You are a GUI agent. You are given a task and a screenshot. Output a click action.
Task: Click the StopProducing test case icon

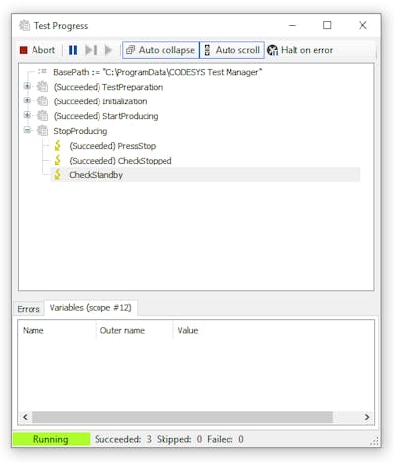coord(42,131)
